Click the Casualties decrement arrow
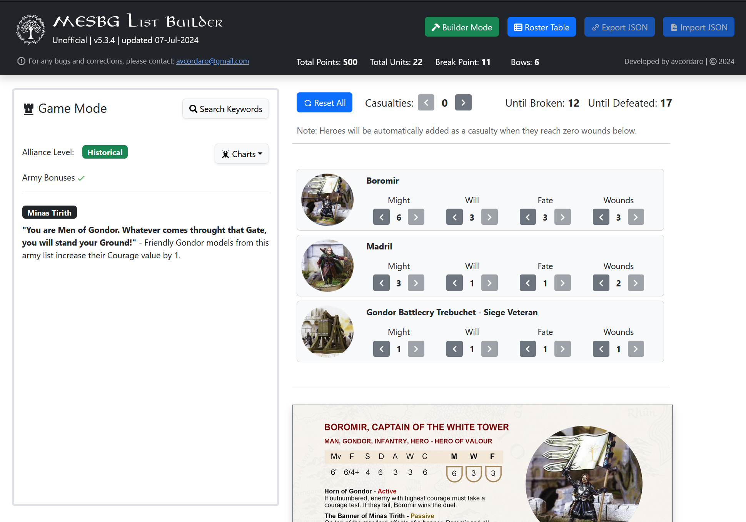This screenshot has height=522, width=746. click(425, 103)
